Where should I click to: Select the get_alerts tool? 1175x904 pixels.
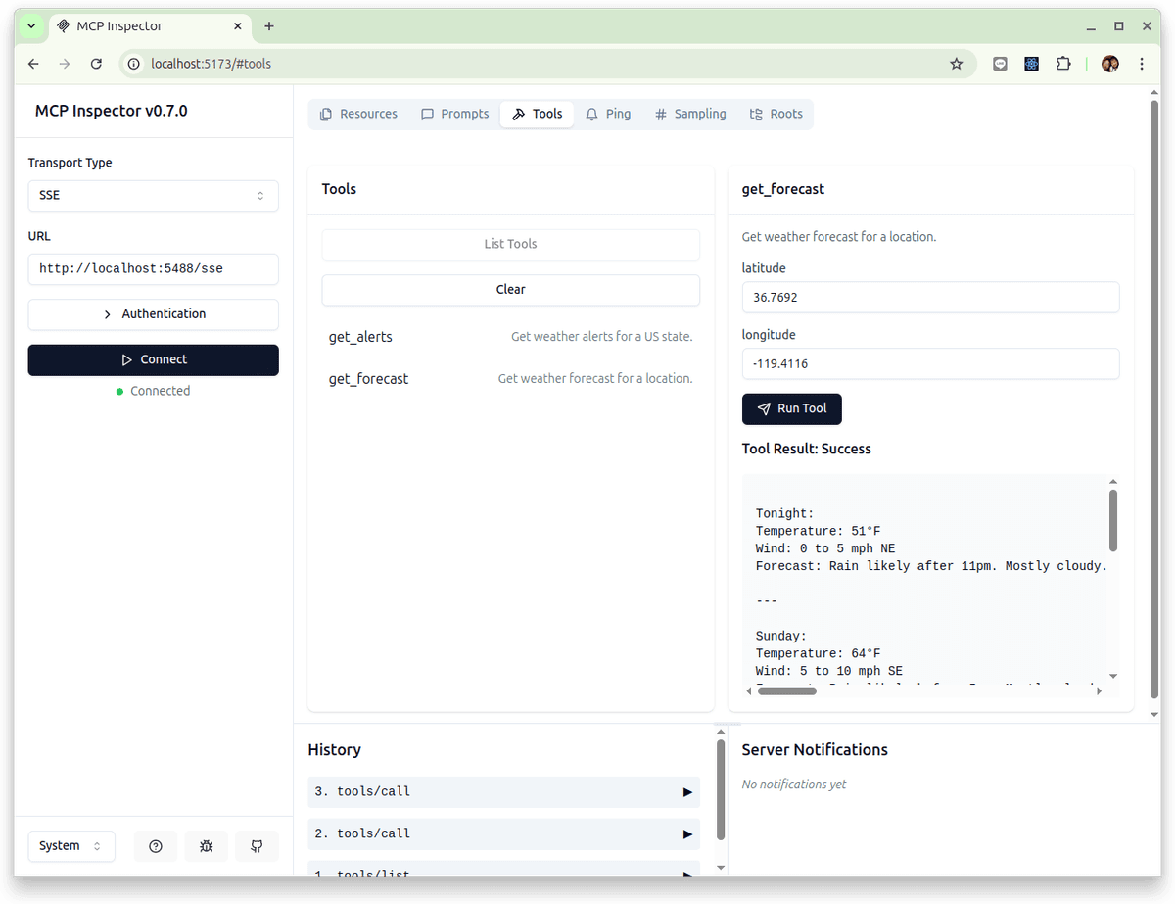(510, 337)
